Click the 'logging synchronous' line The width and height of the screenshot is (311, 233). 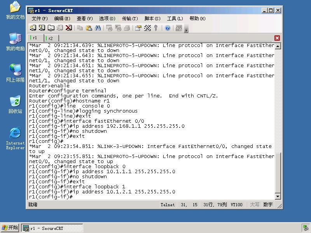[x=83, y=111]
